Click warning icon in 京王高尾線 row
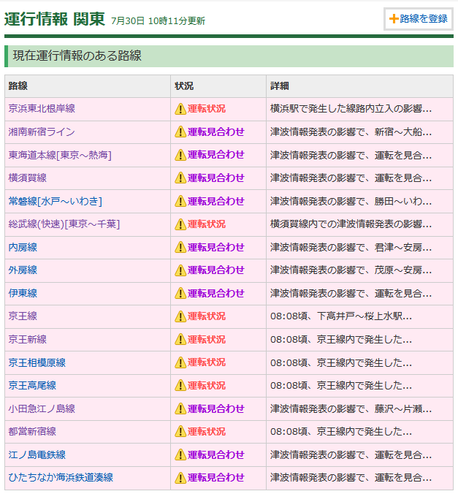 [180, 386]
